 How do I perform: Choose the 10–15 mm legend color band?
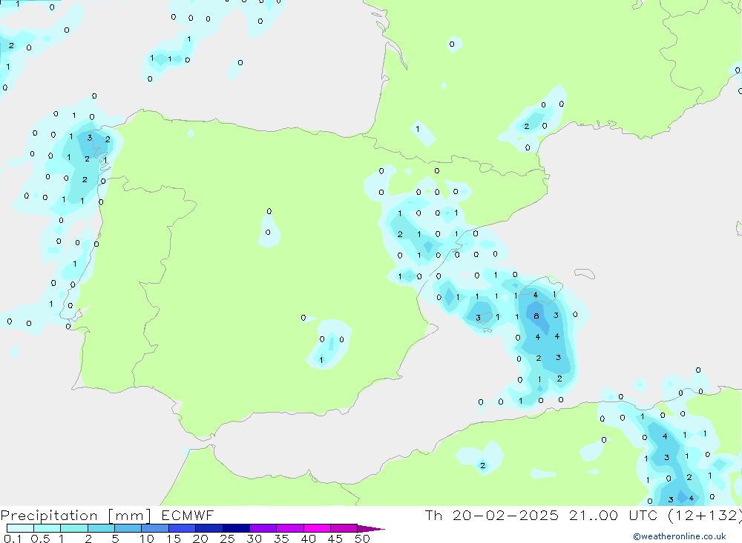tap(155, 528)
